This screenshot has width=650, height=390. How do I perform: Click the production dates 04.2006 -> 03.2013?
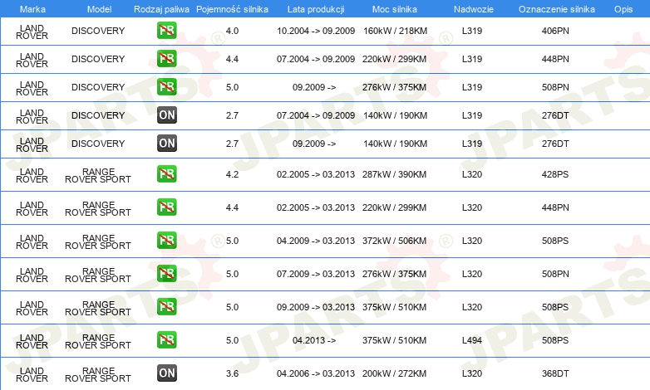pos(316,373)
